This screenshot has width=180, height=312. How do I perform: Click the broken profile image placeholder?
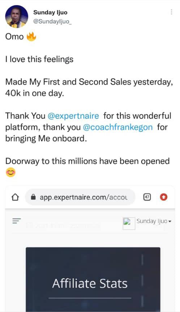[129, 223]
